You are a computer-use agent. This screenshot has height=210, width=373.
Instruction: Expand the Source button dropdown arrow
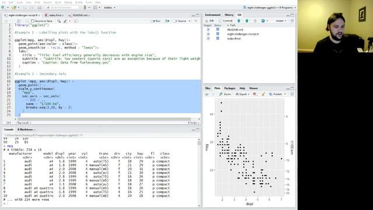(x=189, y=21)
